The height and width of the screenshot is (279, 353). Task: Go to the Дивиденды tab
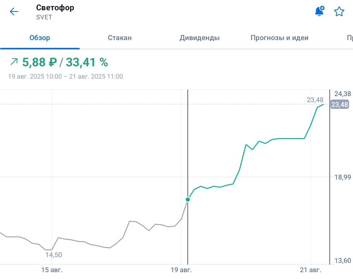[x=199, y=38]
